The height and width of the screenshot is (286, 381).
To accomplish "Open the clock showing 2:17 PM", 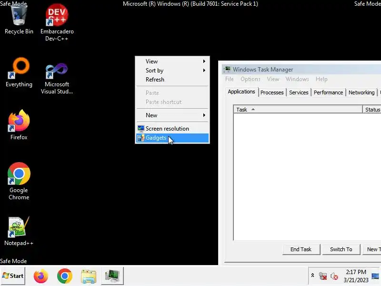I will [356, 276].
